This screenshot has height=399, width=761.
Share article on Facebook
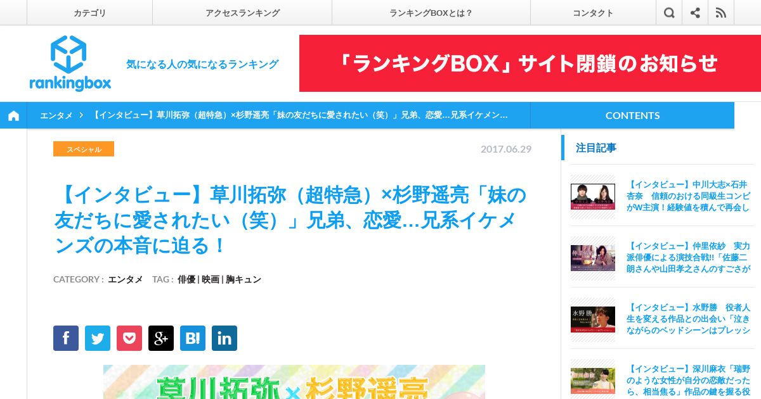[66, 338]
